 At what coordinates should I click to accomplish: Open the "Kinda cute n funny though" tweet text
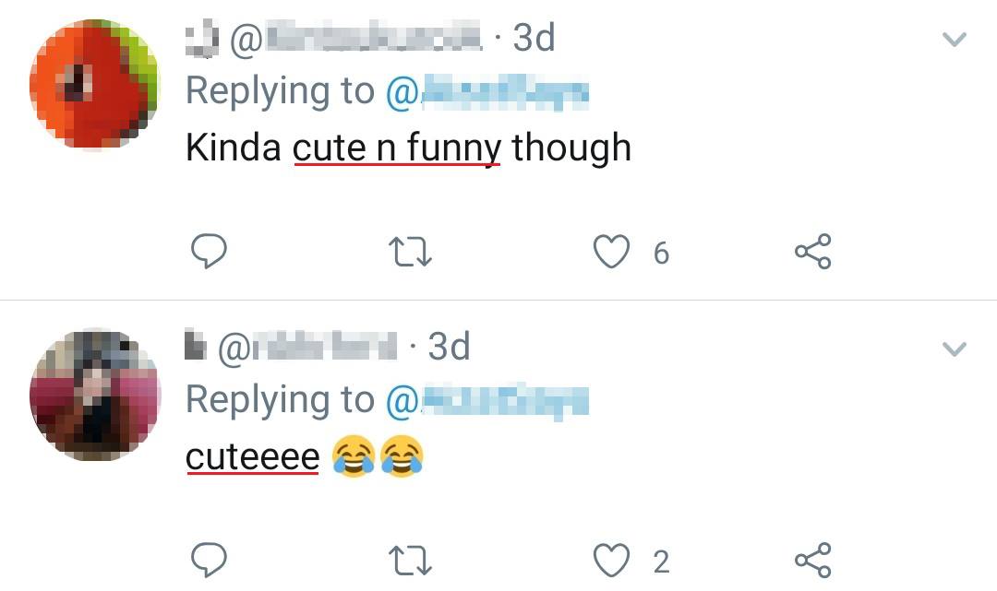408,148
